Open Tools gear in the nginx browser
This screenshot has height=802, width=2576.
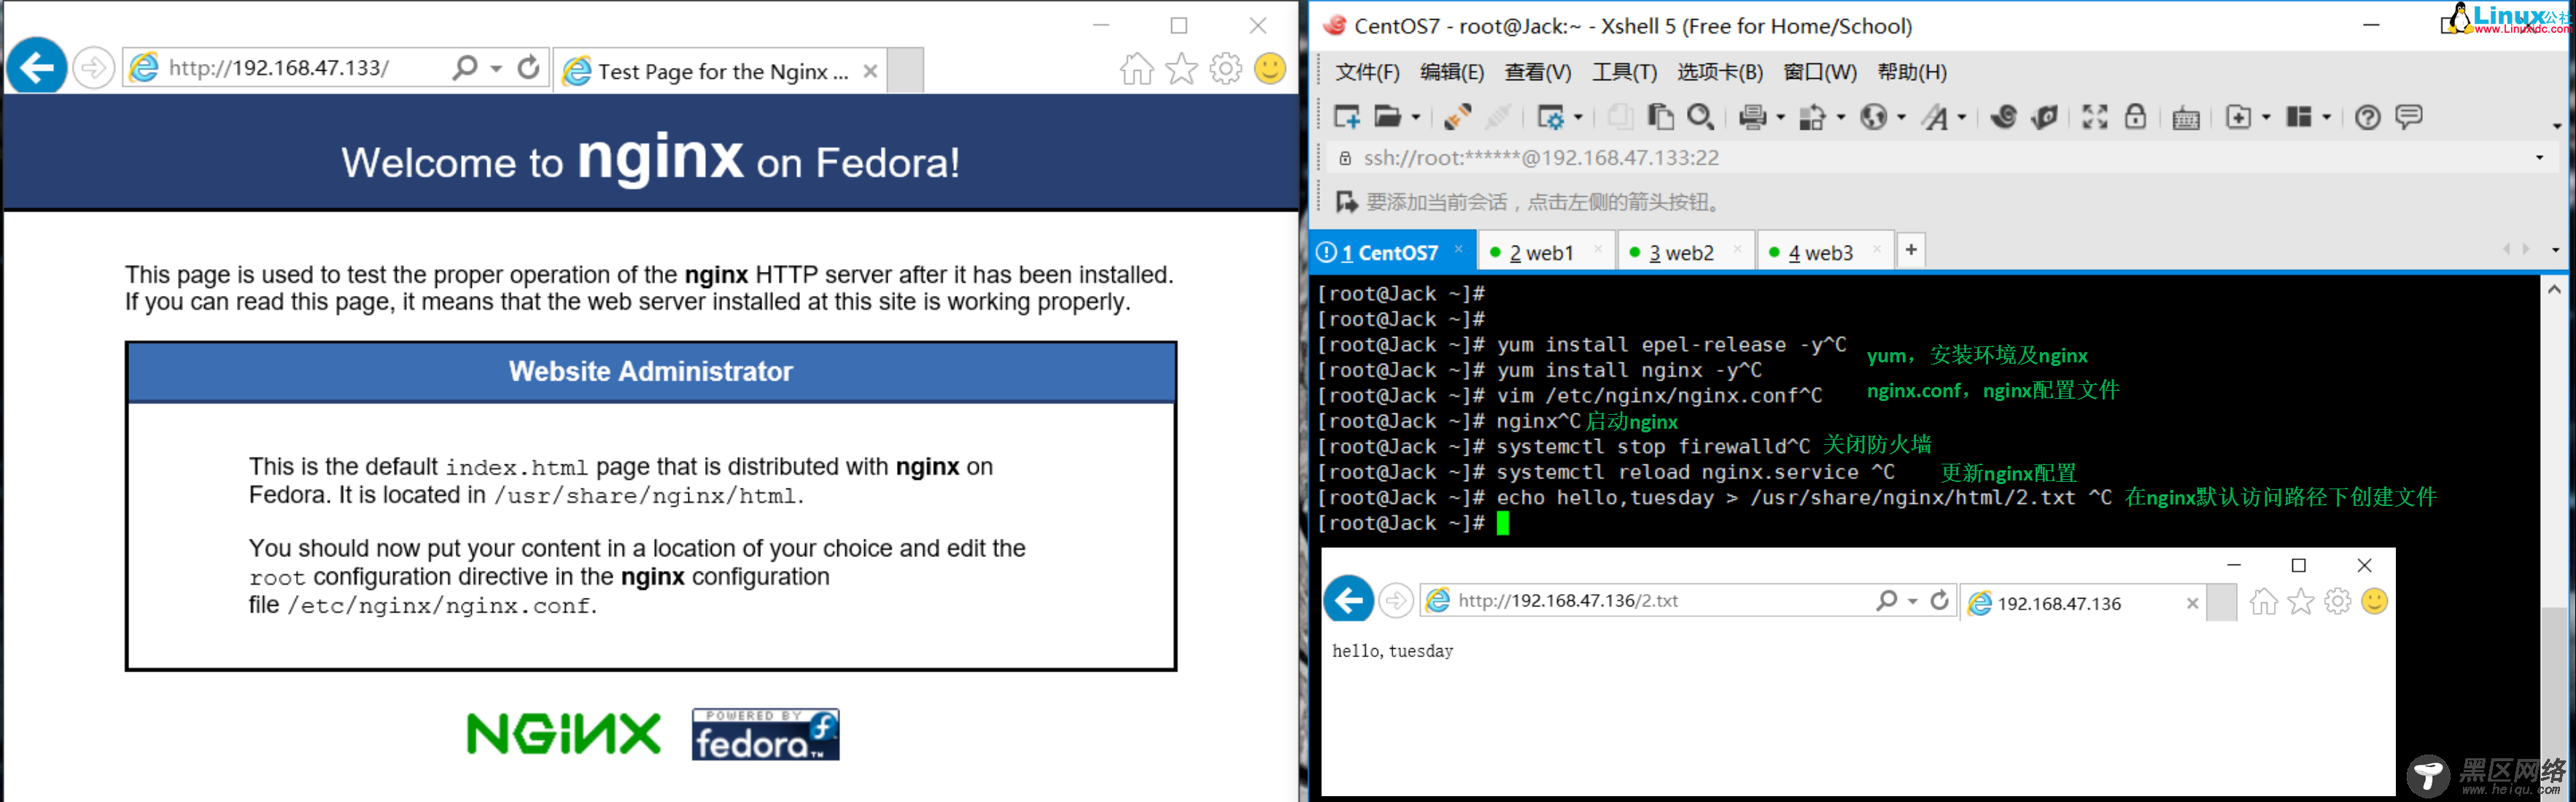click(1226, 68)
